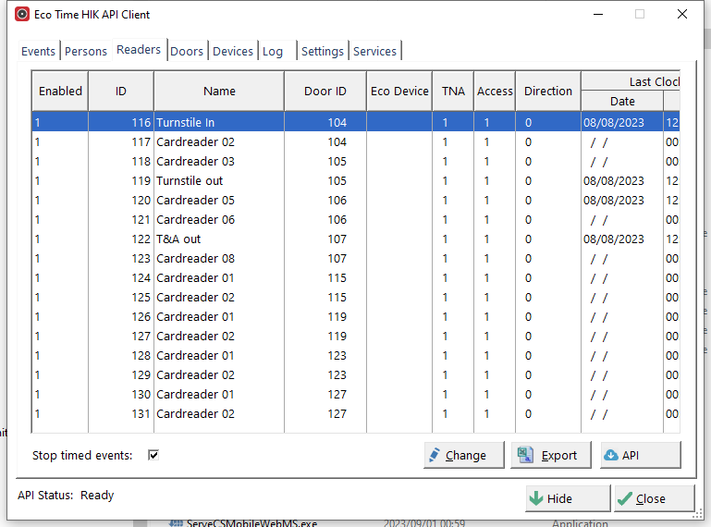Toggle the Stop timed events checkbox
The image size is (711, 527).
click(x=153, y=455)
